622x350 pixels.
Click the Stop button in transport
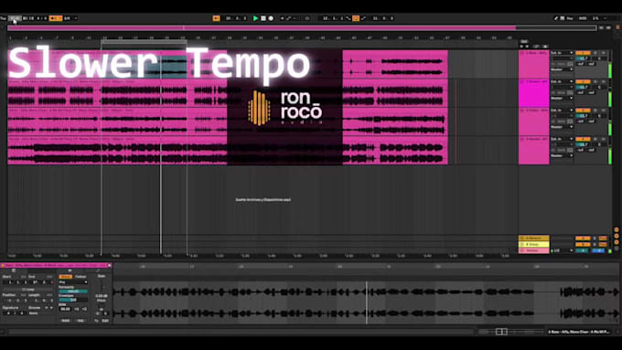(263, 18)
